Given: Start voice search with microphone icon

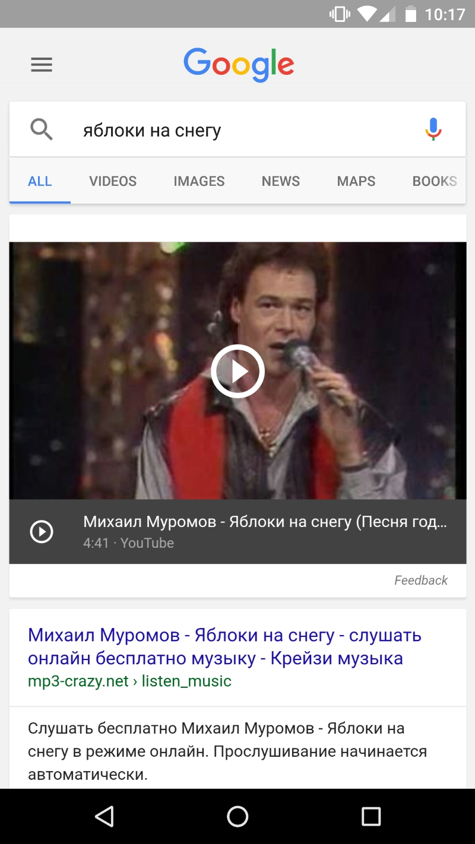Looking at the screenshot, I should (x=433, y=129).
